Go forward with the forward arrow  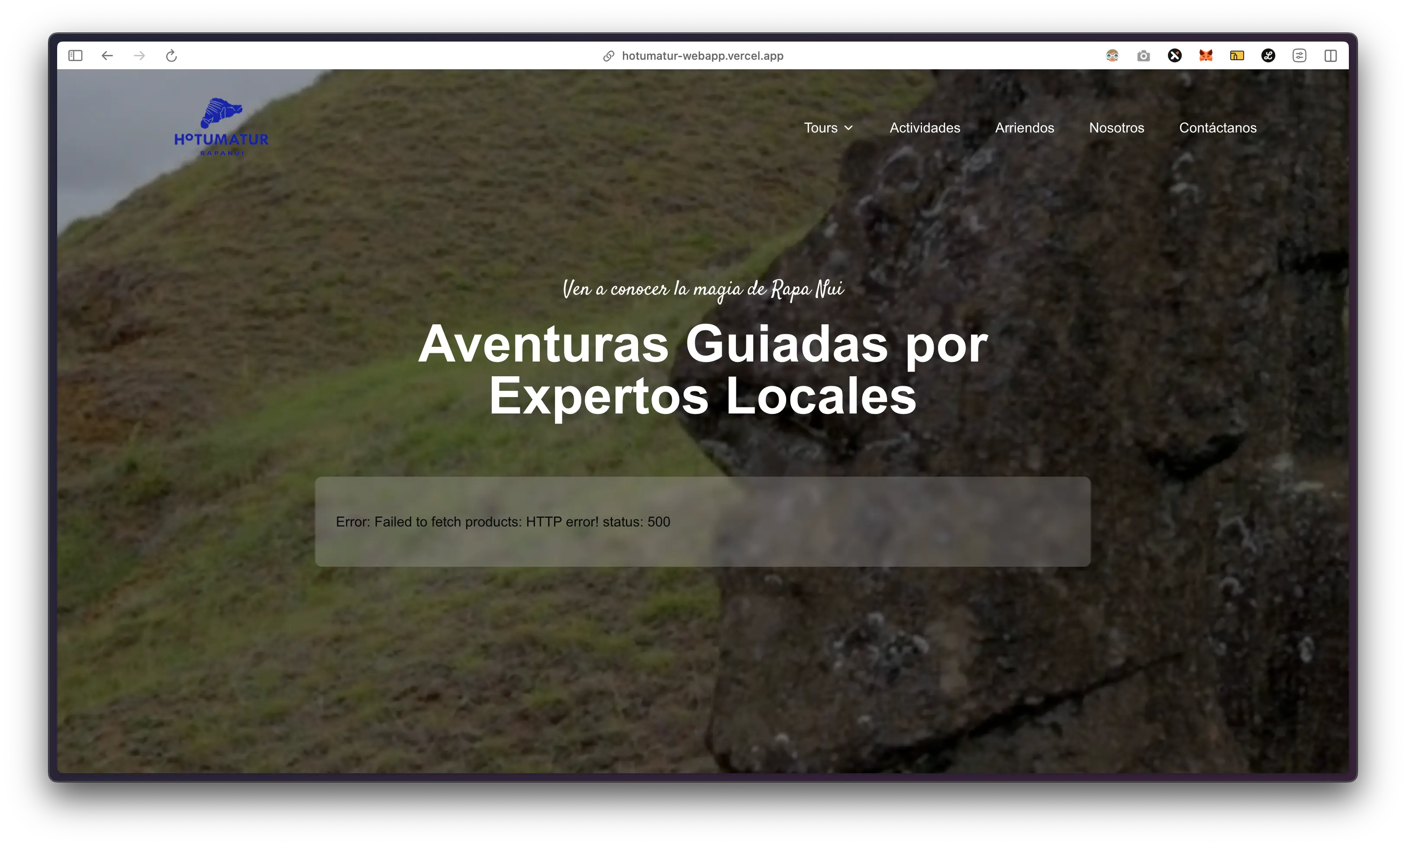tap(139, 55)
